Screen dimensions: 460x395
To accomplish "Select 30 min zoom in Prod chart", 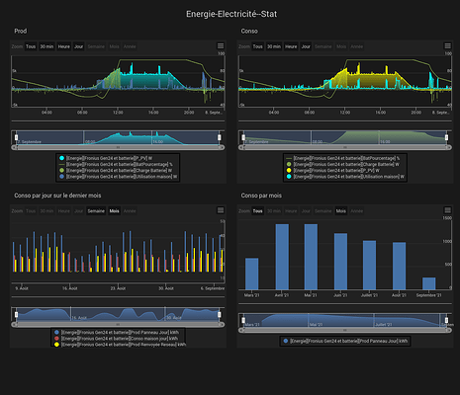I will pos(46,46).
